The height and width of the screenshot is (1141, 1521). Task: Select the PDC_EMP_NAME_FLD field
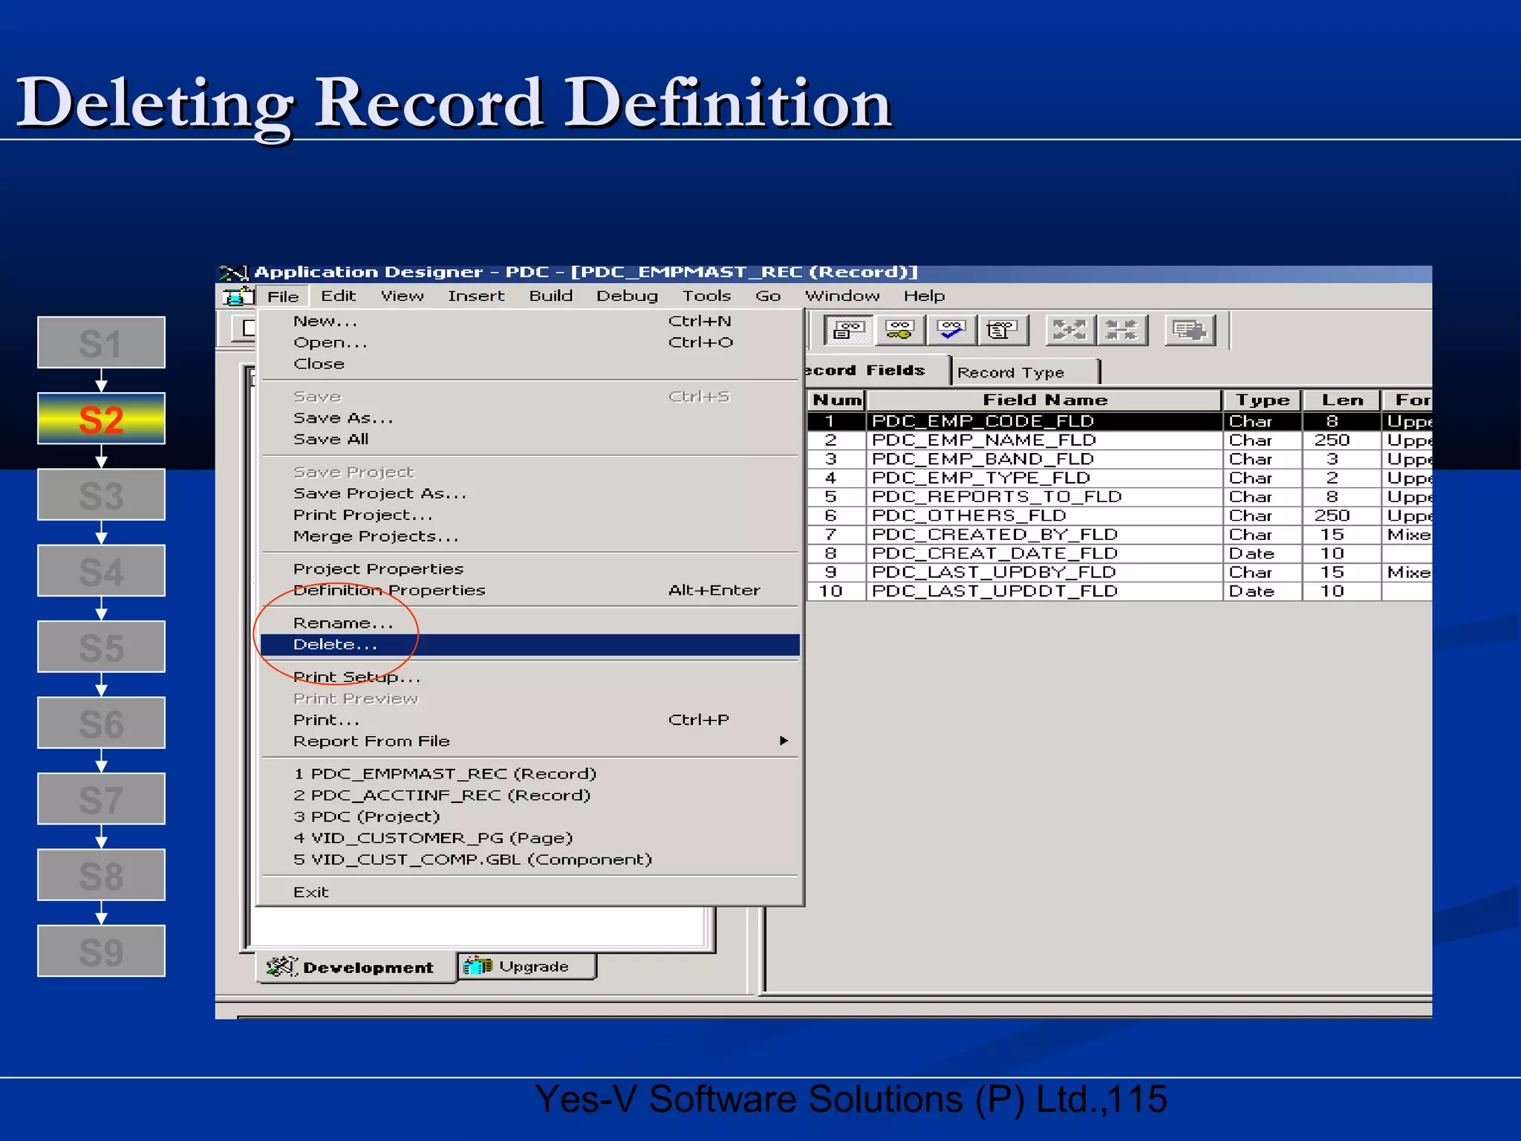point(1044,441)
